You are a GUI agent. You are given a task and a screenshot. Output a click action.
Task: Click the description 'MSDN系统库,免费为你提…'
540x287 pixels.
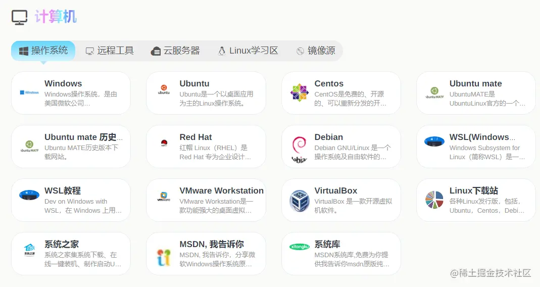[x=352, y=259]
